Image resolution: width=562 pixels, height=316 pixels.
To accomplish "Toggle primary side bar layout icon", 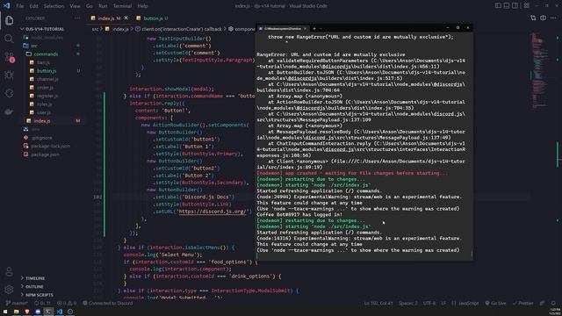I will pos(498,6).
